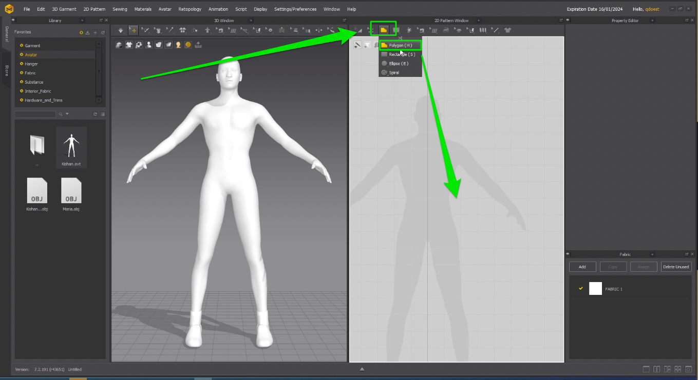This screenshot has width=698, height=380.
Task: Choose the Pin needle tool in 3D toolbar
Action: pos(171,31)
